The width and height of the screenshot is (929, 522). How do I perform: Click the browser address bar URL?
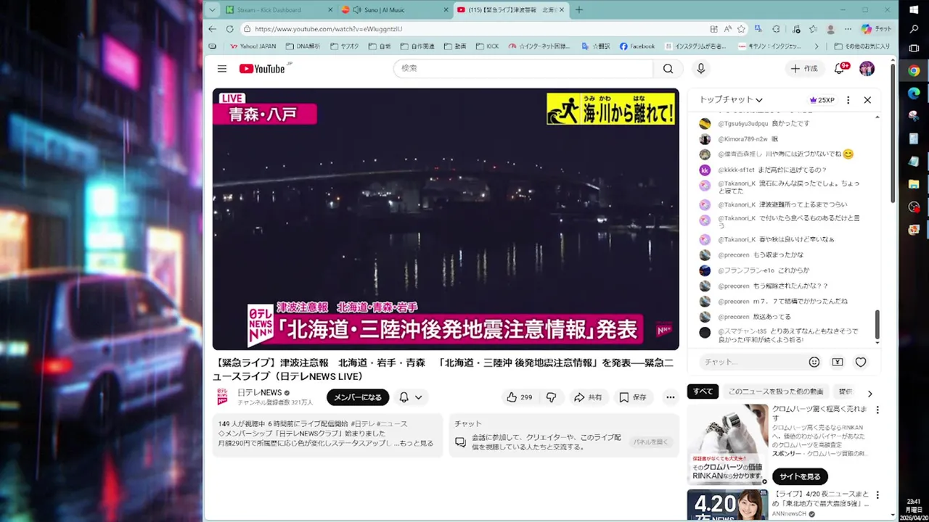pyautogui.click(x=327, y=29)
